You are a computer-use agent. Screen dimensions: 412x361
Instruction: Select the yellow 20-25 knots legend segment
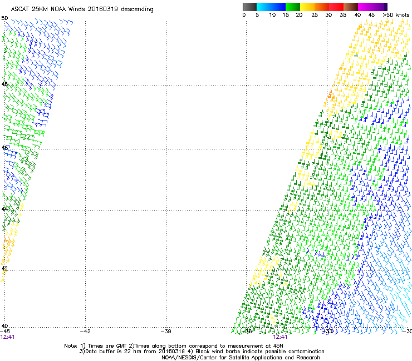pyautogui.click(x=307, y=7)
